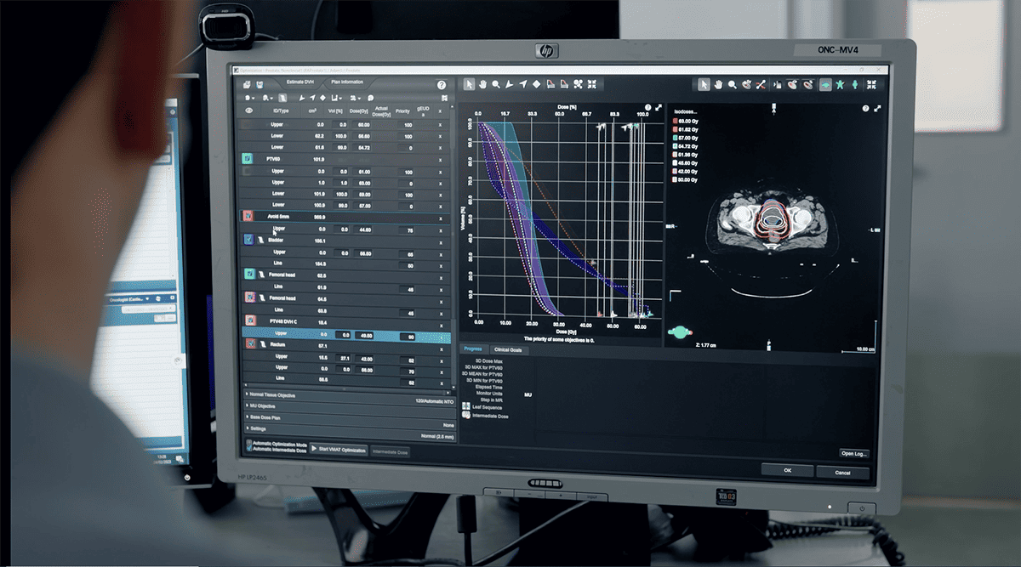
Task: Click the 63.00 Gy isodose color swatch
Action: click(x=676, y=122)
